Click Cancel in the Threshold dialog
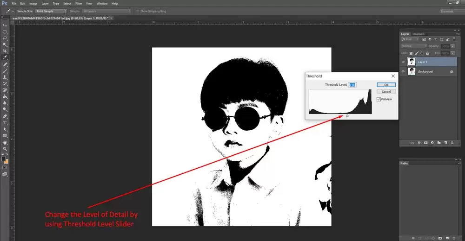This screenshot has height=241, width=465. coord(386,92)
